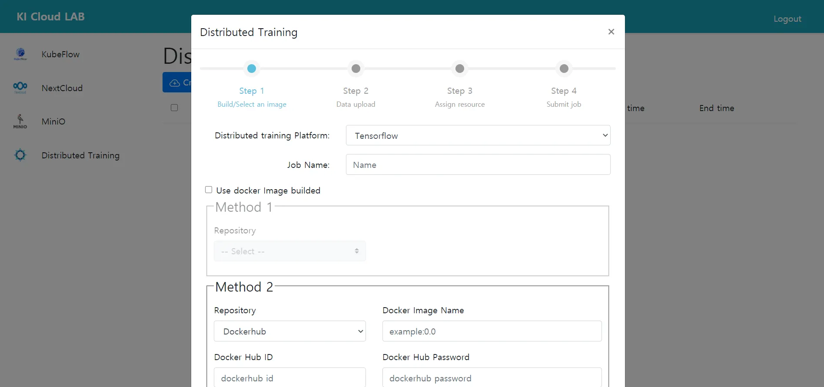Open the Distributed training Platform dropdown

click(x=478, y=135)
